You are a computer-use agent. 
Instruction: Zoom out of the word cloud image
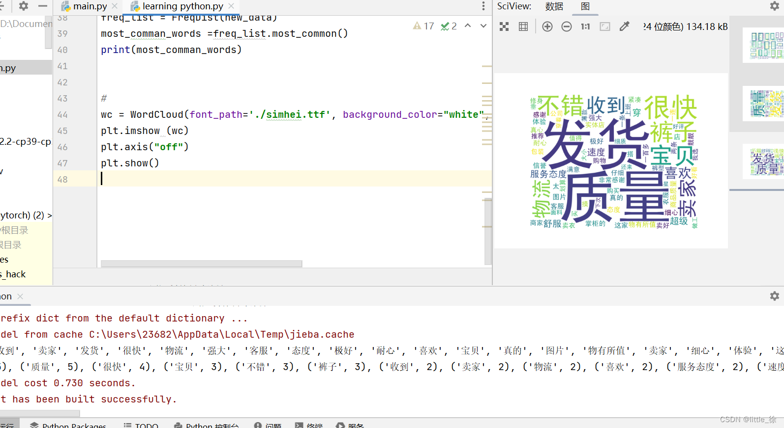pyautogui.click(x=567, y=27)
